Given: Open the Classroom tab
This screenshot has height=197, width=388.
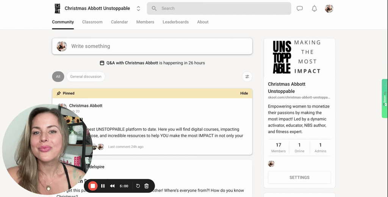Looking at the screenshot, I should click(x=92, y=22).
